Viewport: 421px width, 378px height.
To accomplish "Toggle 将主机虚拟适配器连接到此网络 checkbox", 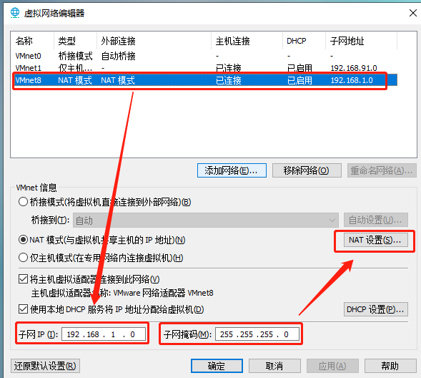I will coord(23,279).
